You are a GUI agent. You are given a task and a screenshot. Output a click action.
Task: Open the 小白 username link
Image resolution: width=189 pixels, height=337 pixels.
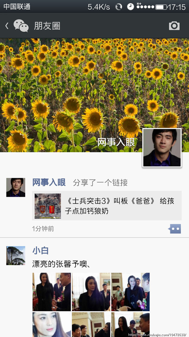pyautogui.click(x=41, y=251)
